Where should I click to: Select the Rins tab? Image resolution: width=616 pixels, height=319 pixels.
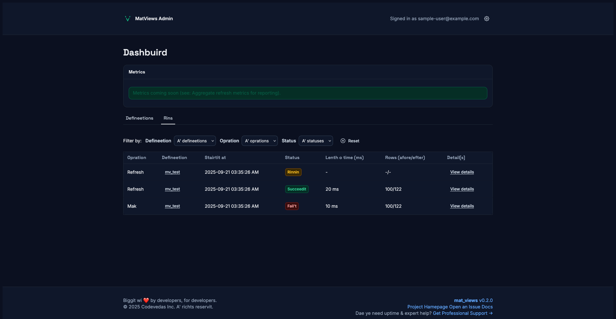[168, 118]
